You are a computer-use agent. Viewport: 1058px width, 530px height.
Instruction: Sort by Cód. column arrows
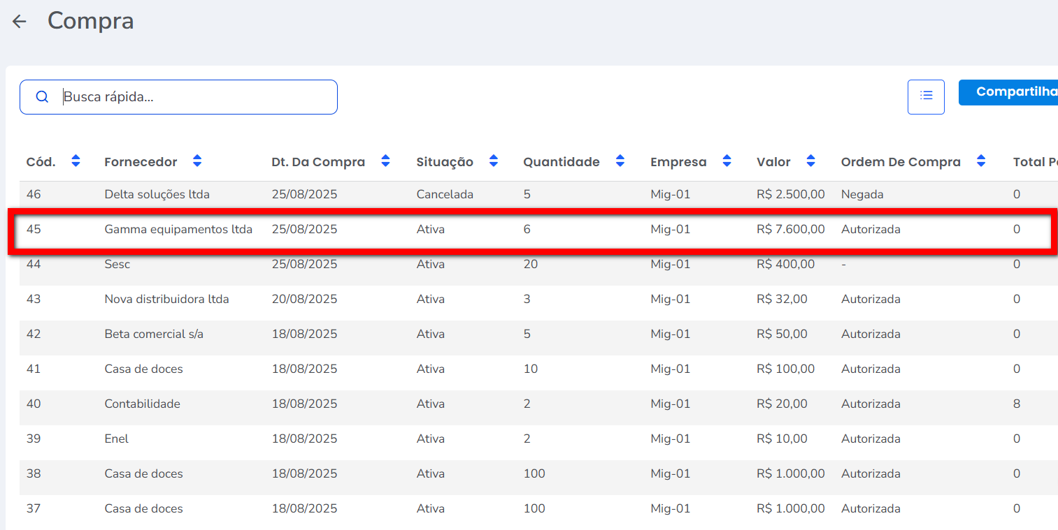(x=76, y=161)
